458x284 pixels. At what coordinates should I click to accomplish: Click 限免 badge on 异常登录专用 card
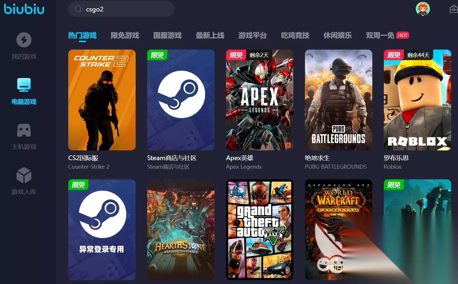[x=78, y=185]
